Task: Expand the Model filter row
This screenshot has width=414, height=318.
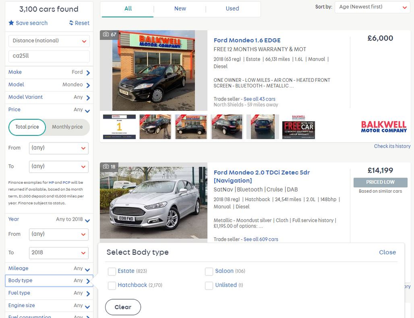Action: click(x=49, y=84)
